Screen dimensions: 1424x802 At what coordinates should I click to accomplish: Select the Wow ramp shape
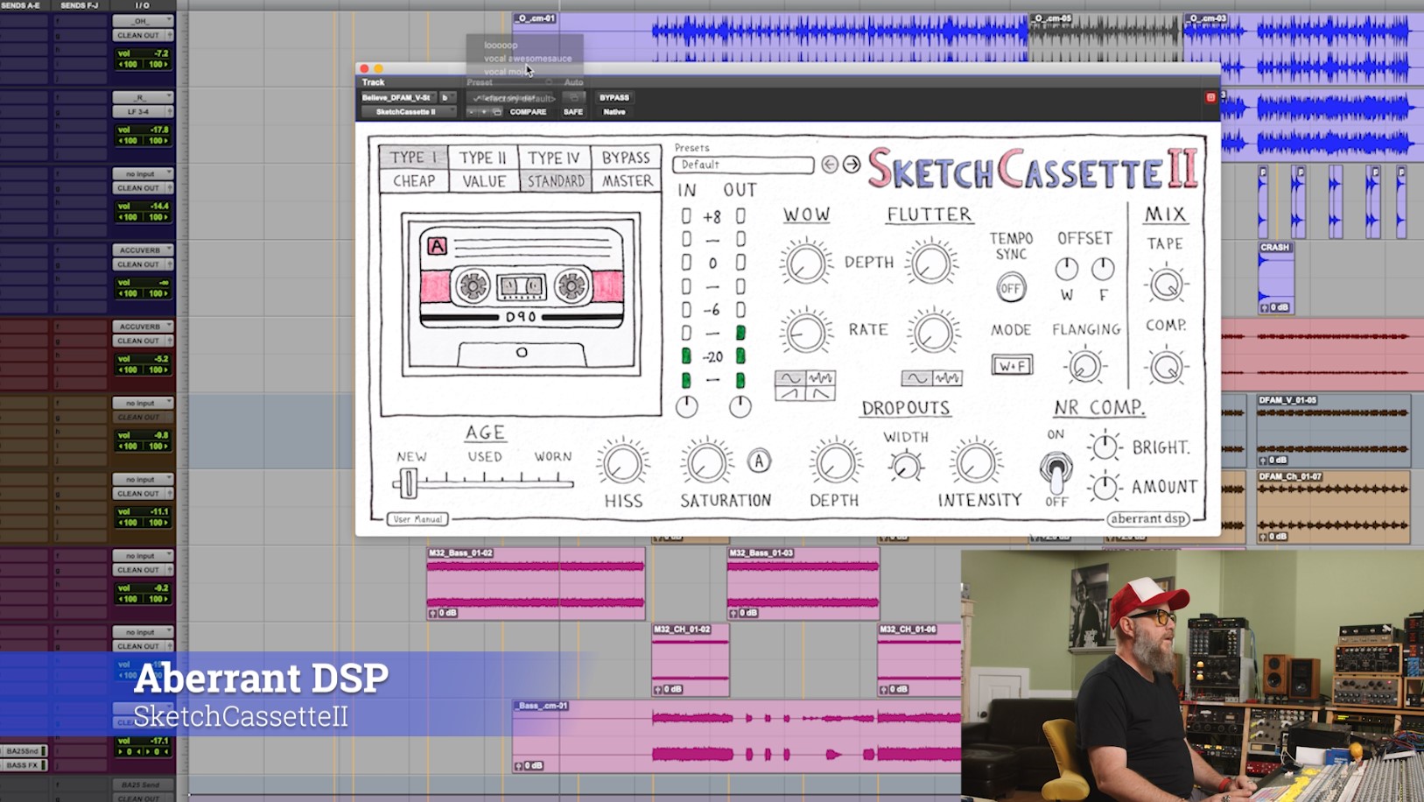[x=789, y=393]
